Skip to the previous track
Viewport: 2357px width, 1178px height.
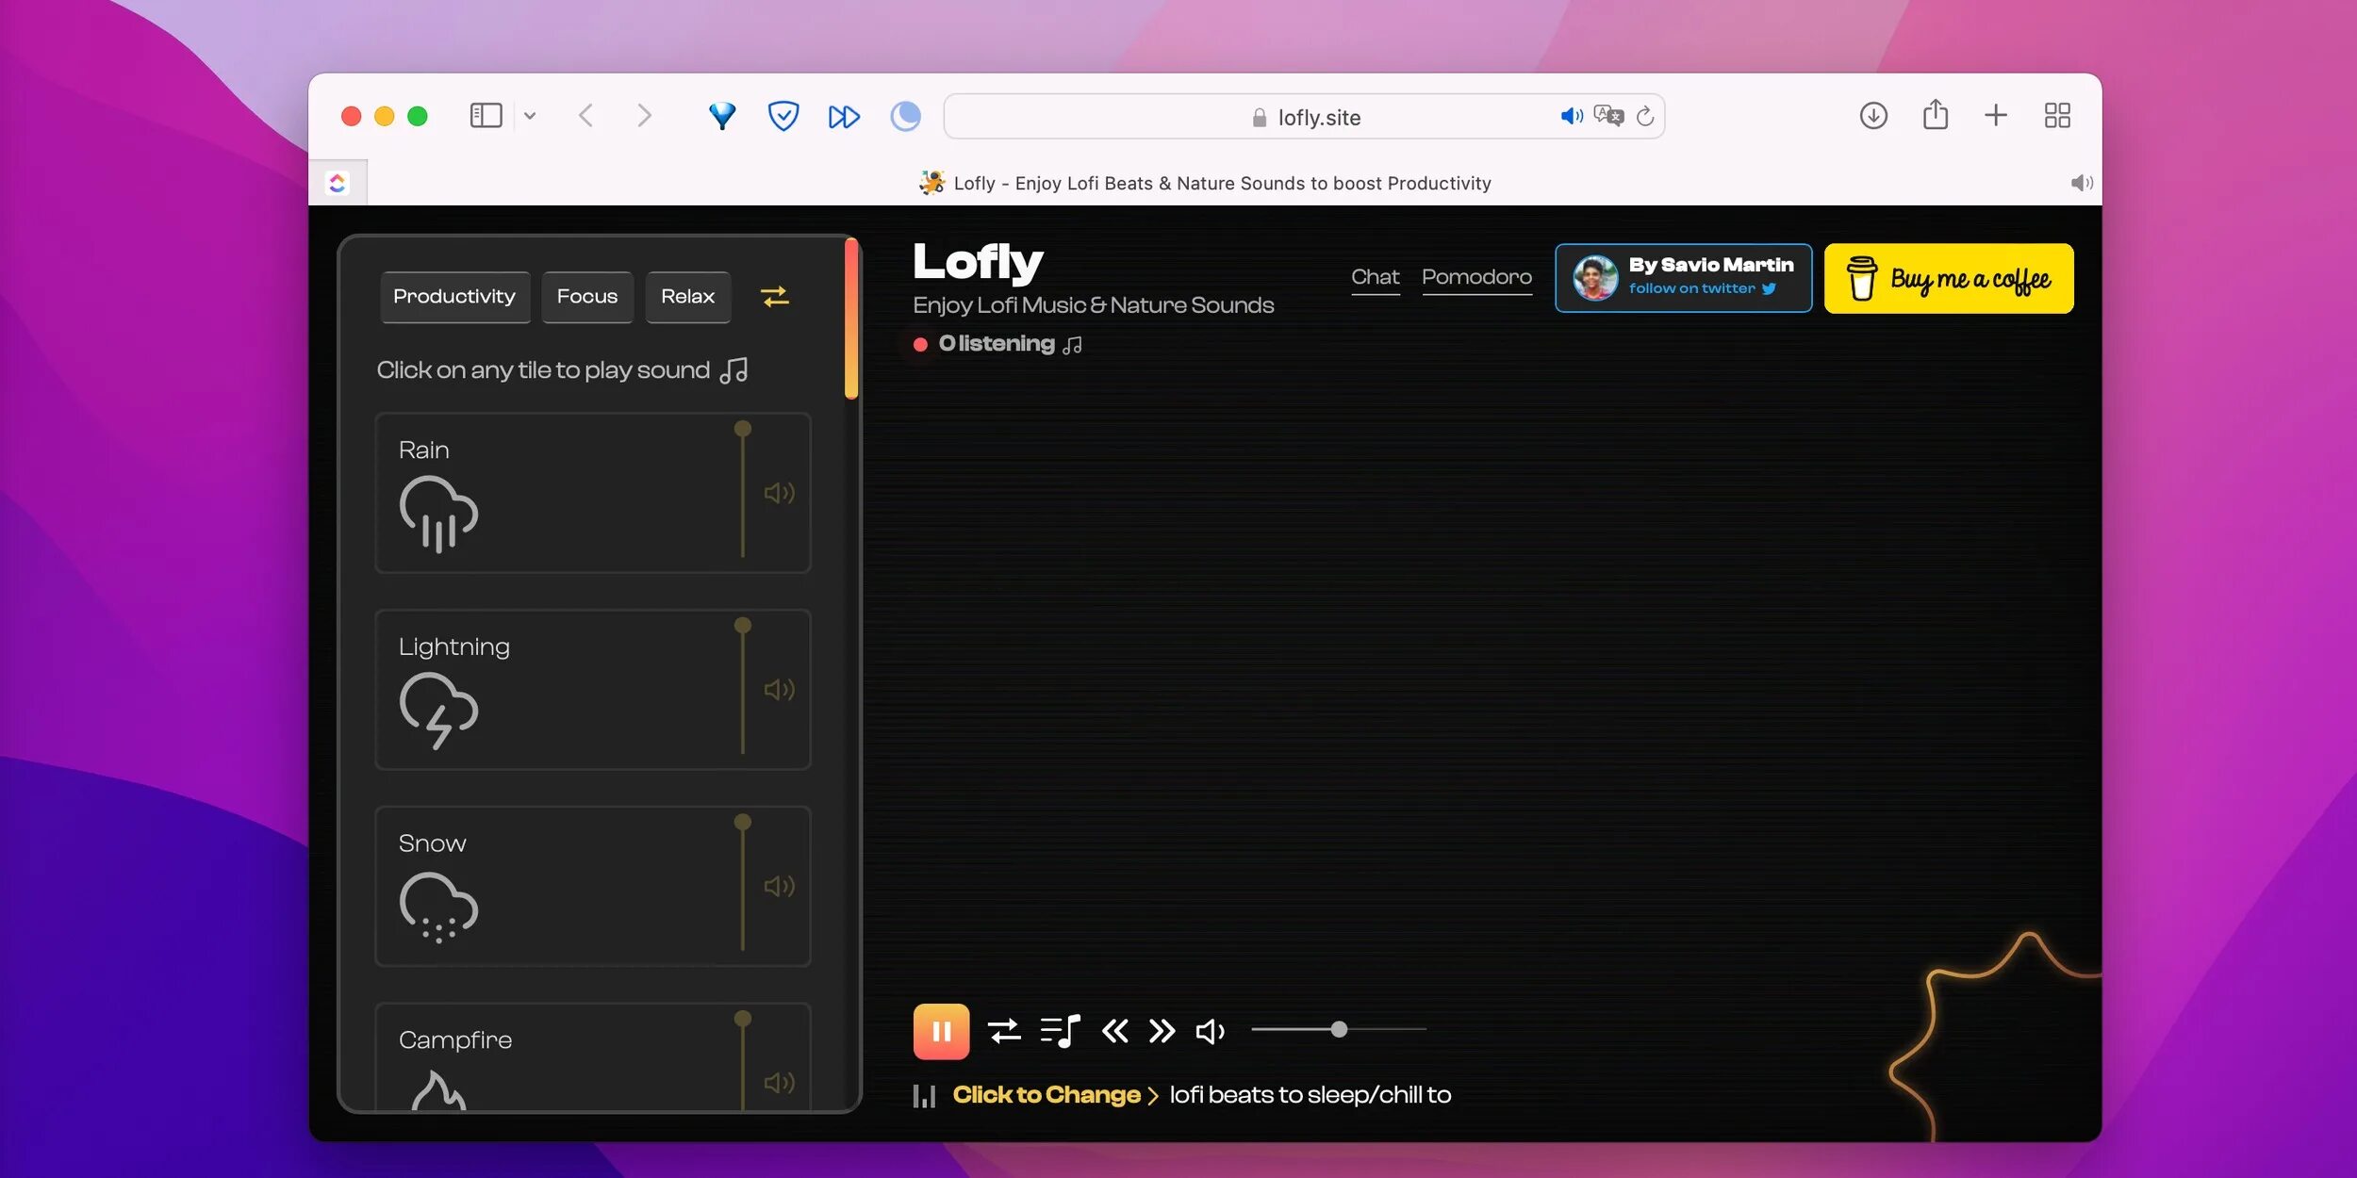coord(1114,1031)
